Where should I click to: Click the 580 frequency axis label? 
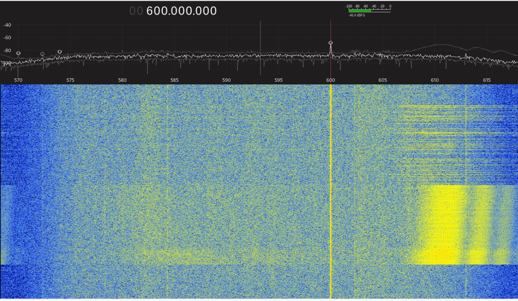[122, 80]
